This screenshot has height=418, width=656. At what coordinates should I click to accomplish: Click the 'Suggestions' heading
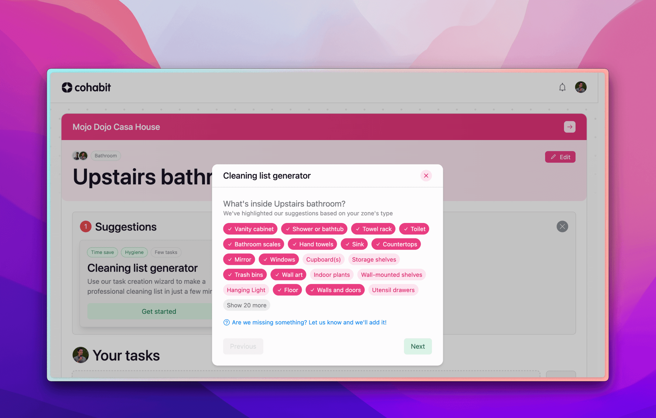pyautogui.click(x=126, y=227)
